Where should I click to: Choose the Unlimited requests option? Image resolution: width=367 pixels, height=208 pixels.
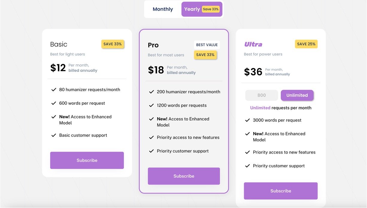click(x=297, y=95)
